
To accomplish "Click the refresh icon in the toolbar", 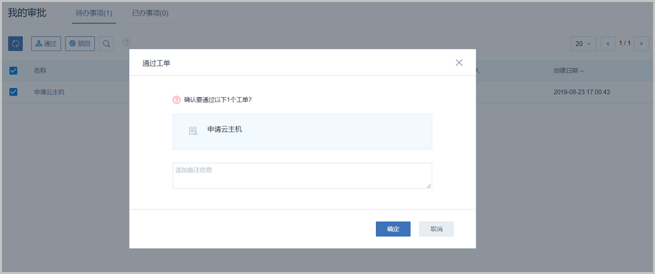I will [15, 44].
